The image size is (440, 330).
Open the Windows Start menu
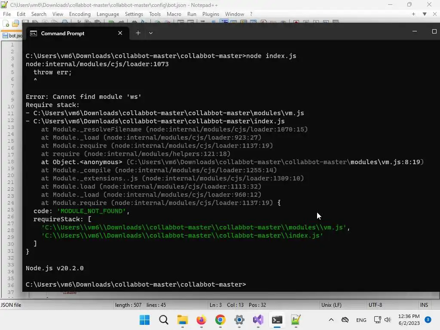click(144, 320)
